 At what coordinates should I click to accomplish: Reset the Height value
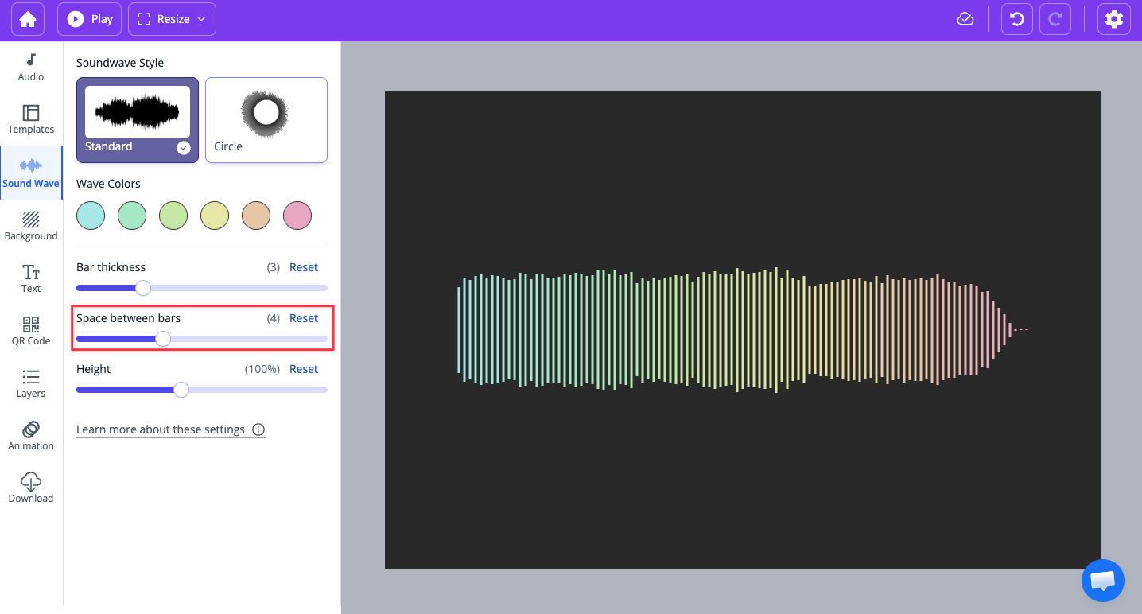tap(303, 368)
